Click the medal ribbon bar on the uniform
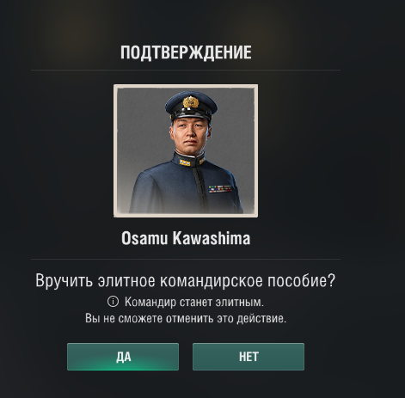This screenshot has height=398, width=405. coord(220,189)
